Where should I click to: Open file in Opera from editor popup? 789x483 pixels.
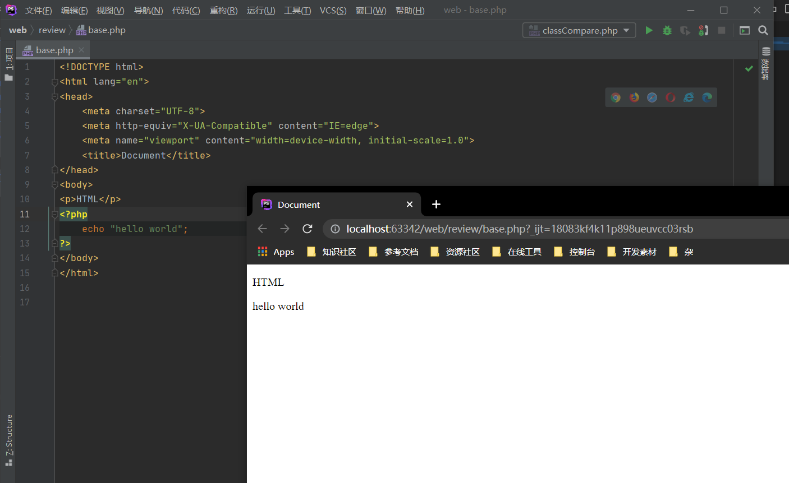click(671, 97)
